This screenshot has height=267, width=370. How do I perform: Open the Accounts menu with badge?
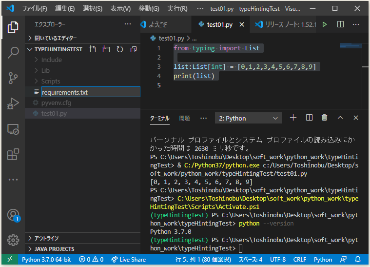click(14, 215)
